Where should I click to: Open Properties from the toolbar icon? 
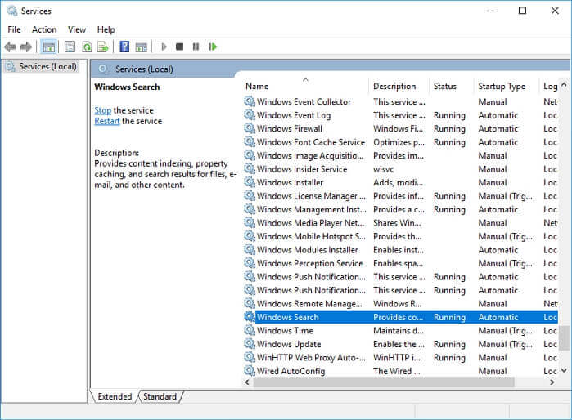(70, 47)
